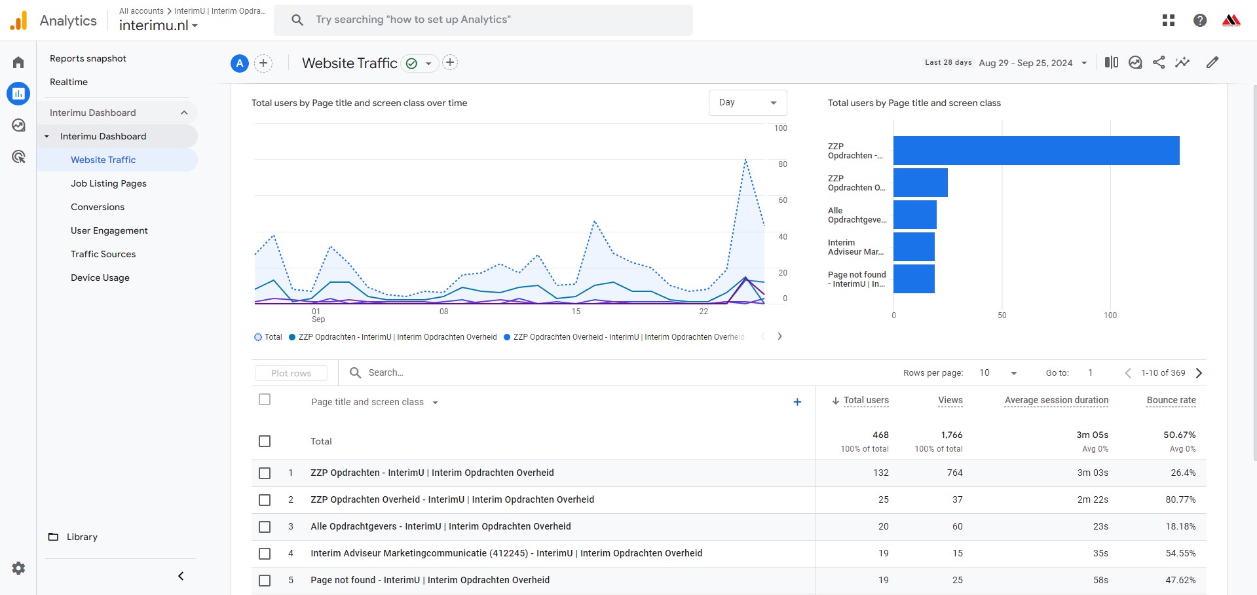Check the box for ZZP Opdrachten row 1
Screen dimensions: 1257x595
click(x=265, y=473)
